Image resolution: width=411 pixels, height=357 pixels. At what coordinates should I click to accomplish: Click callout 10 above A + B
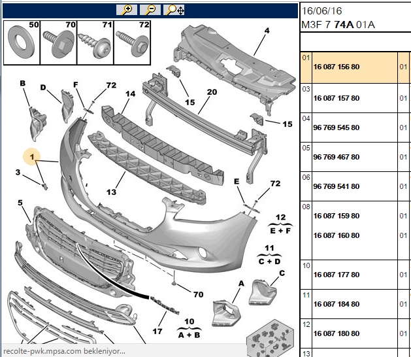click(189, 322)
